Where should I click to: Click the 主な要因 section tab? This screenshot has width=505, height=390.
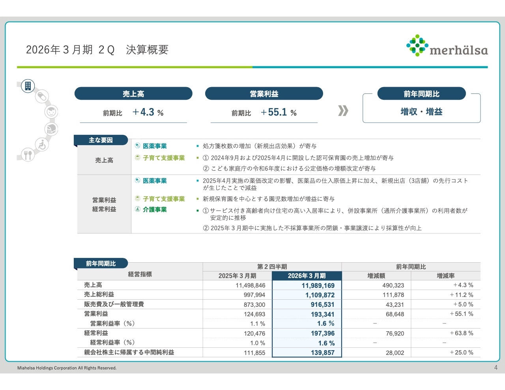point(101,140)
